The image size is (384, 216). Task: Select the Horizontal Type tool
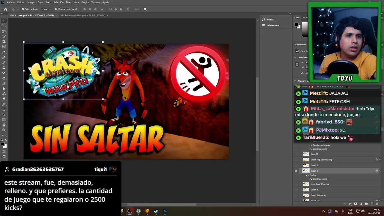tap(4, 109)
